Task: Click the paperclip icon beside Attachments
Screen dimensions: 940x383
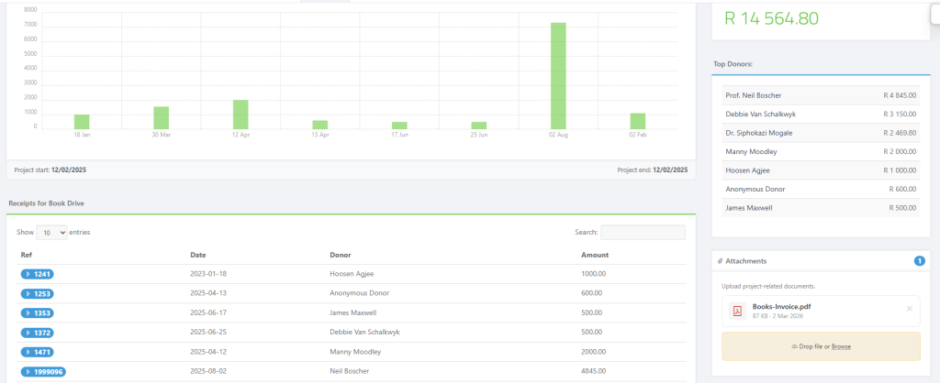Action: (719, 261)
